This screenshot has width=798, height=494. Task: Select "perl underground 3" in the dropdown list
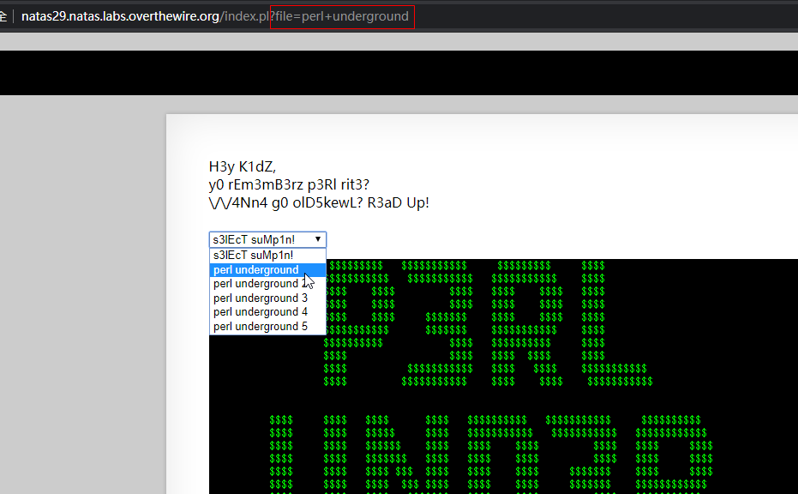coord(261,298)
